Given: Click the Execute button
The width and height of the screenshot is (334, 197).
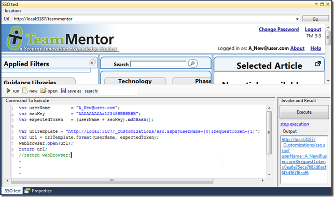Looking at the screenshot, I should click(x=304, y=112).
